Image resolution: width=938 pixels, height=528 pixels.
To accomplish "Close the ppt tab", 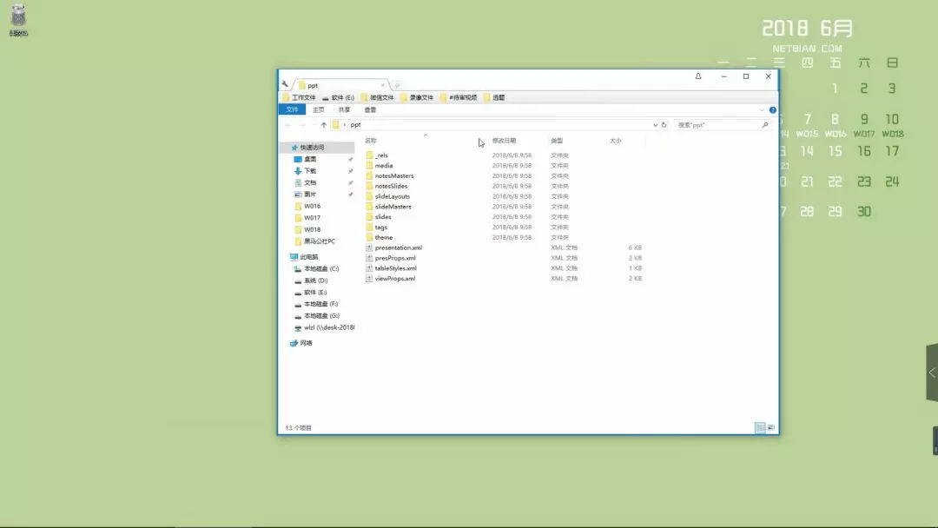I will tap(383, 85).
